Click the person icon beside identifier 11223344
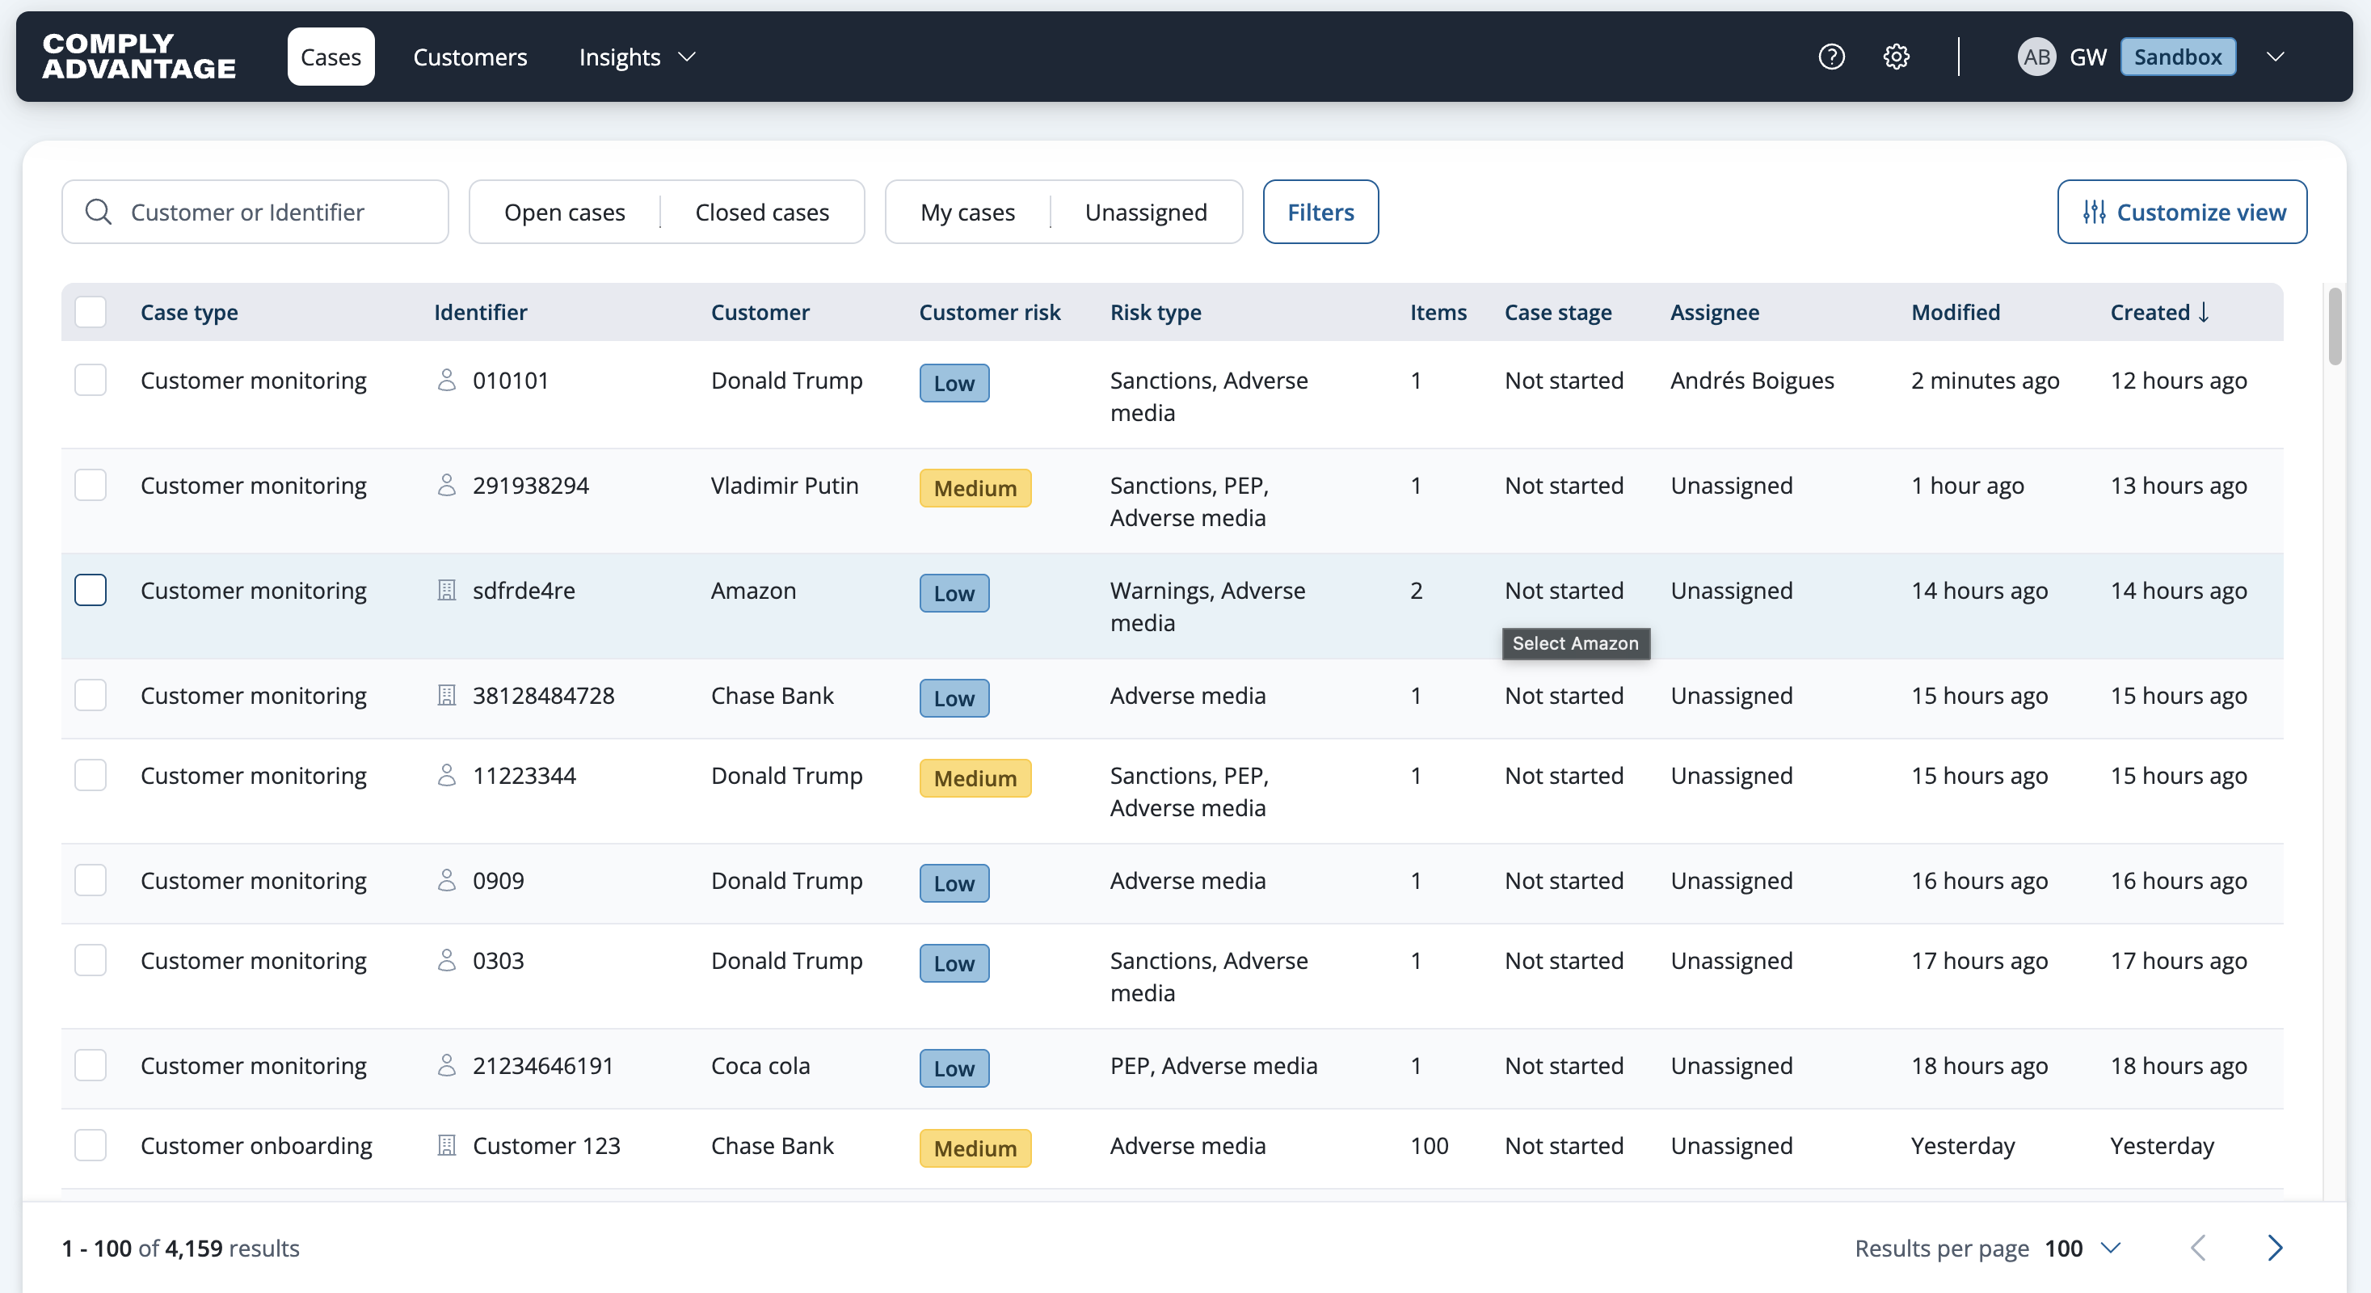 [446, 775]
